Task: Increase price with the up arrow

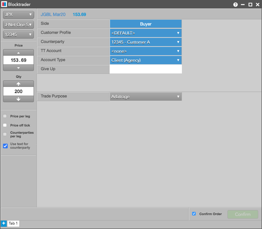Action: point(18,52)
